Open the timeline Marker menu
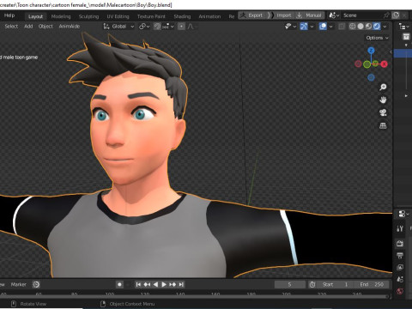The image size is (412, 309). coord(18,284)
